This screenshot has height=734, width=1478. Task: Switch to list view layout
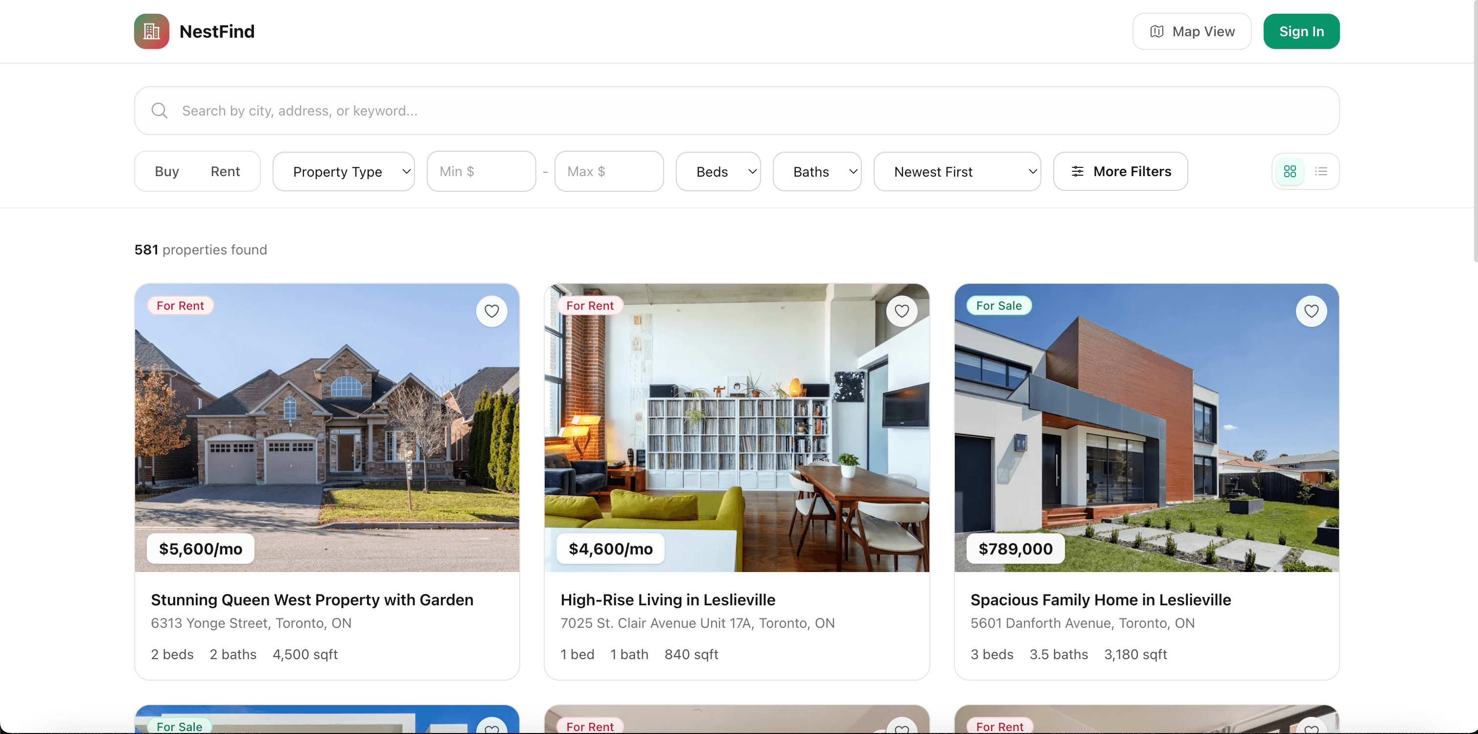[x=1321, y=171]
